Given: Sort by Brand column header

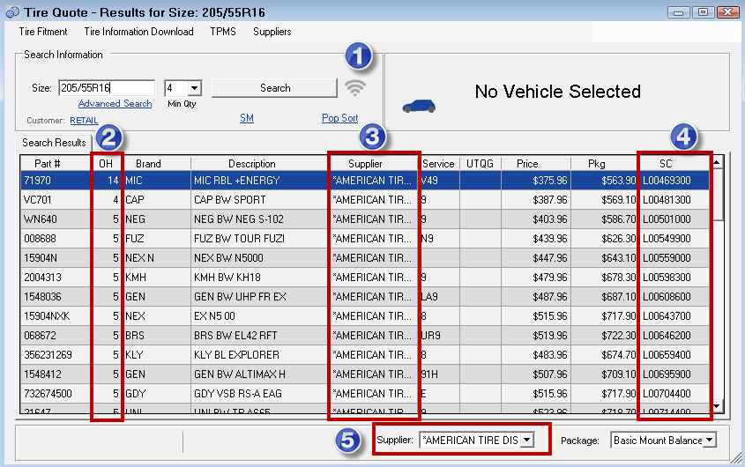Looking at the screenshot, I should (148, 164).
